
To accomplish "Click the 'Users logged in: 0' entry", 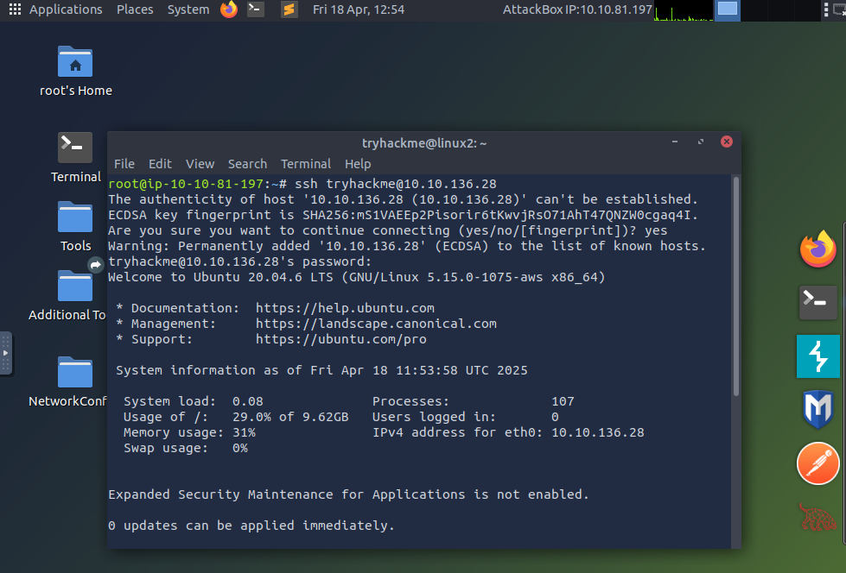I will [466, 417].
